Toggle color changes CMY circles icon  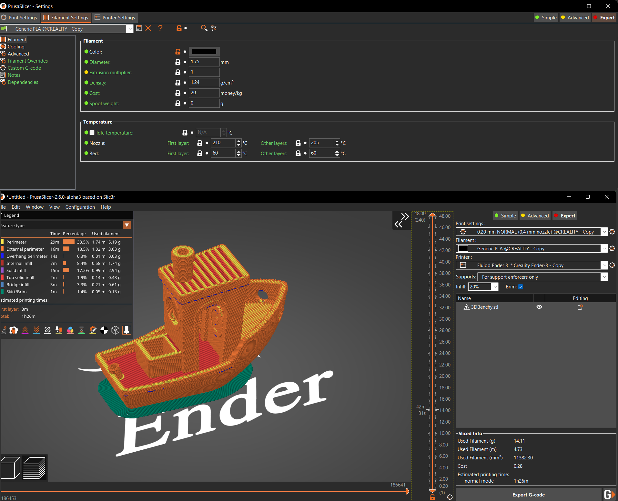coord(70,330)
